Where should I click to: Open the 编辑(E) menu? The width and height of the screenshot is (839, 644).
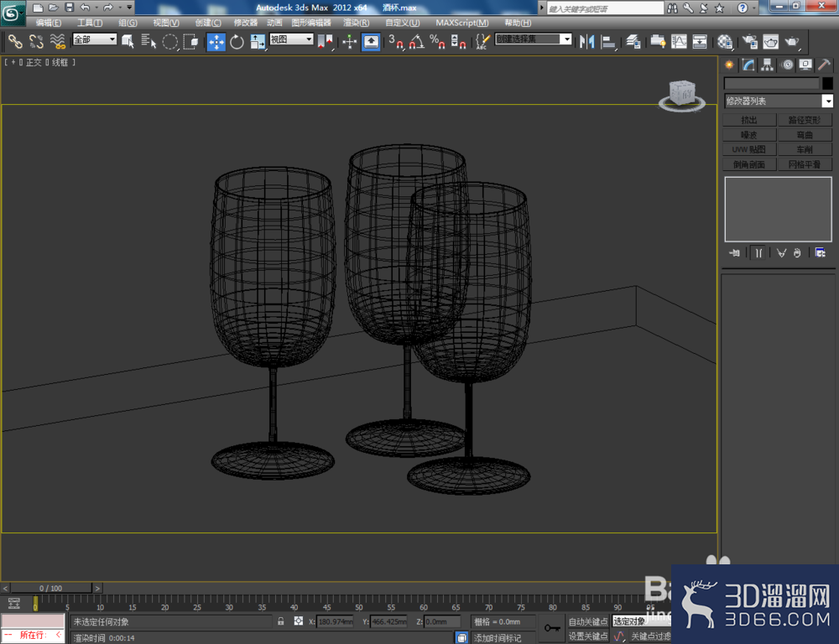coord(48,23)
